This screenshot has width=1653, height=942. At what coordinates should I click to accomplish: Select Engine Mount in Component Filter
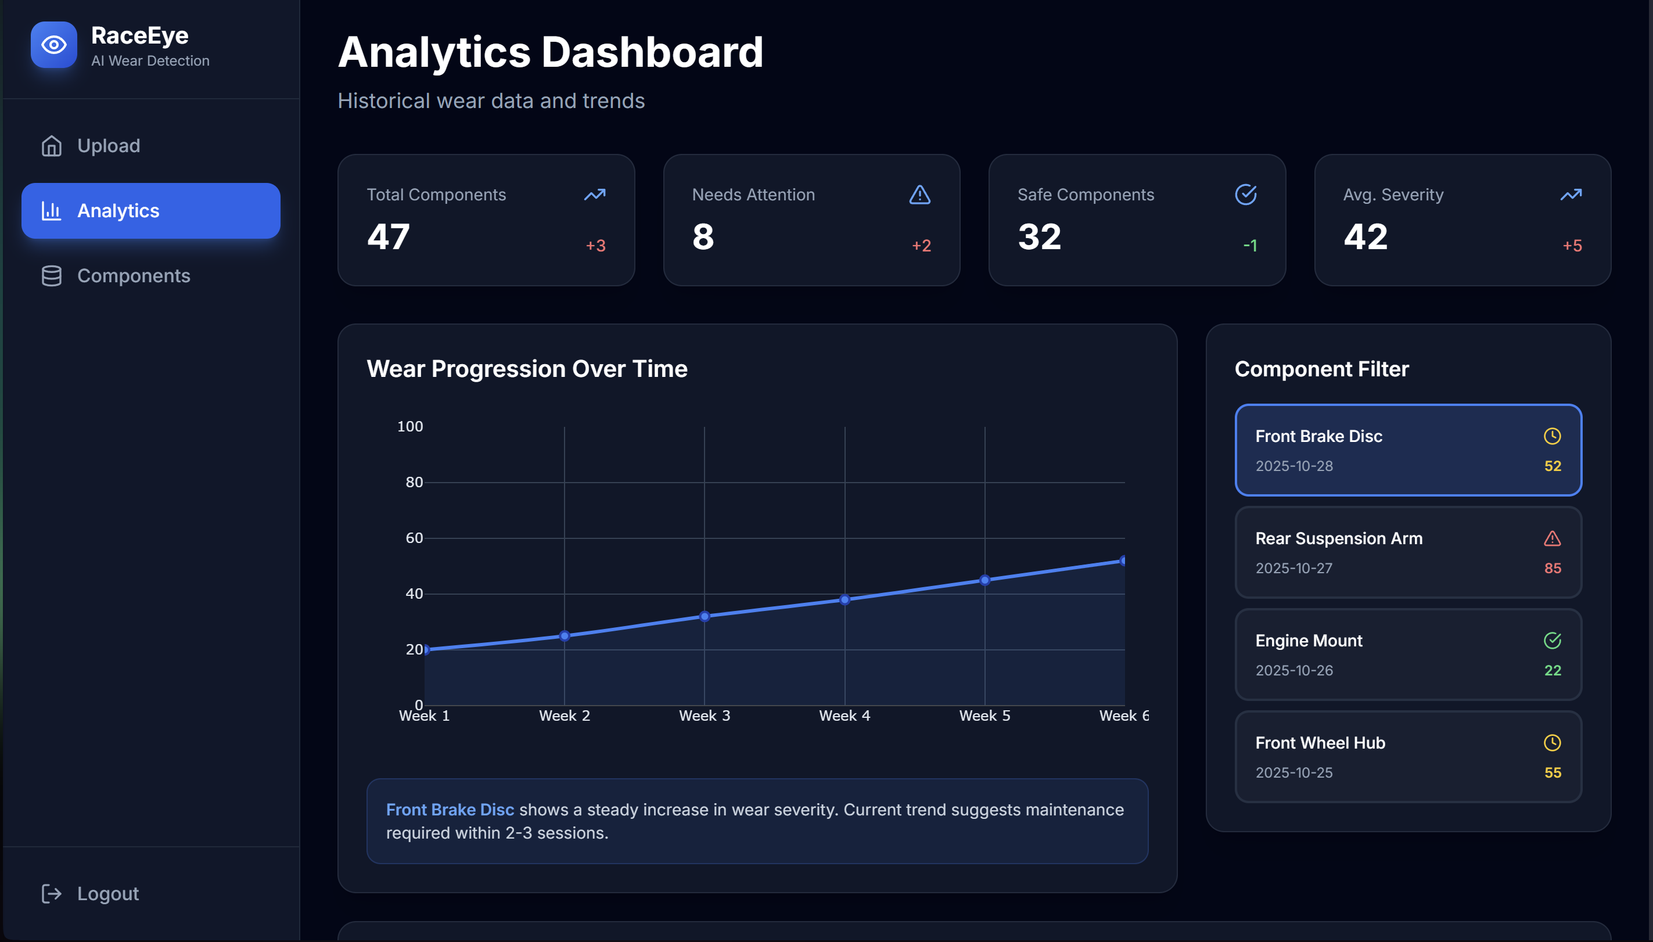[x=1408, y=654]
